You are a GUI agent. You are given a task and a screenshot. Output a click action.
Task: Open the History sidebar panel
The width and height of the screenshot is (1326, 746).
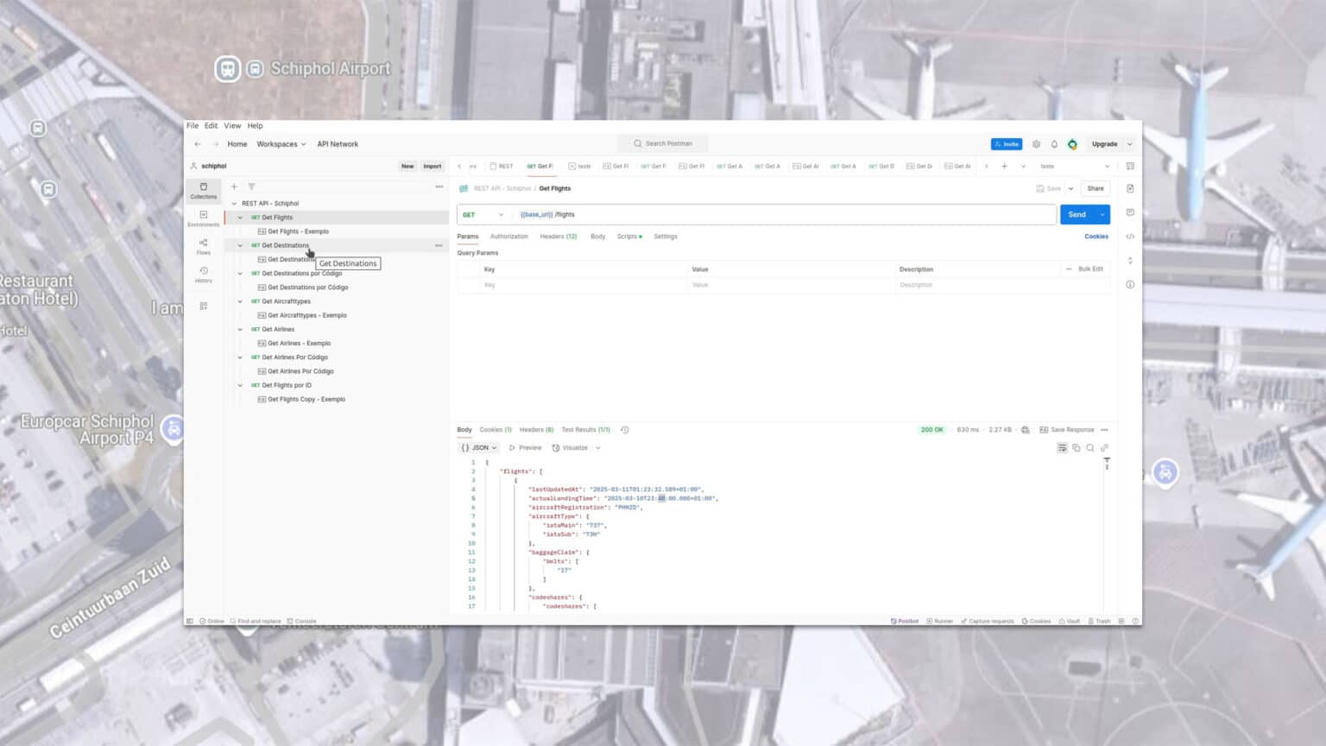coord(204,275)
